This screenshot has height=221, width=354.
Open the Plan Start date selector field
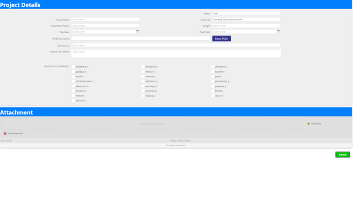(x=104, y=32)
